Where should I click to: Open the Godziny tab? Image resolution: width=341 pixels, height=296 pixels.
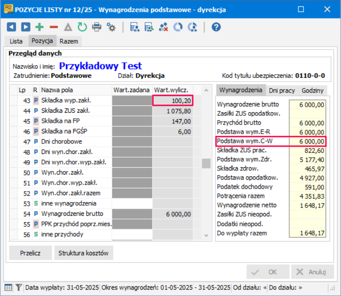pyautogui.click(x=313, y=91)
